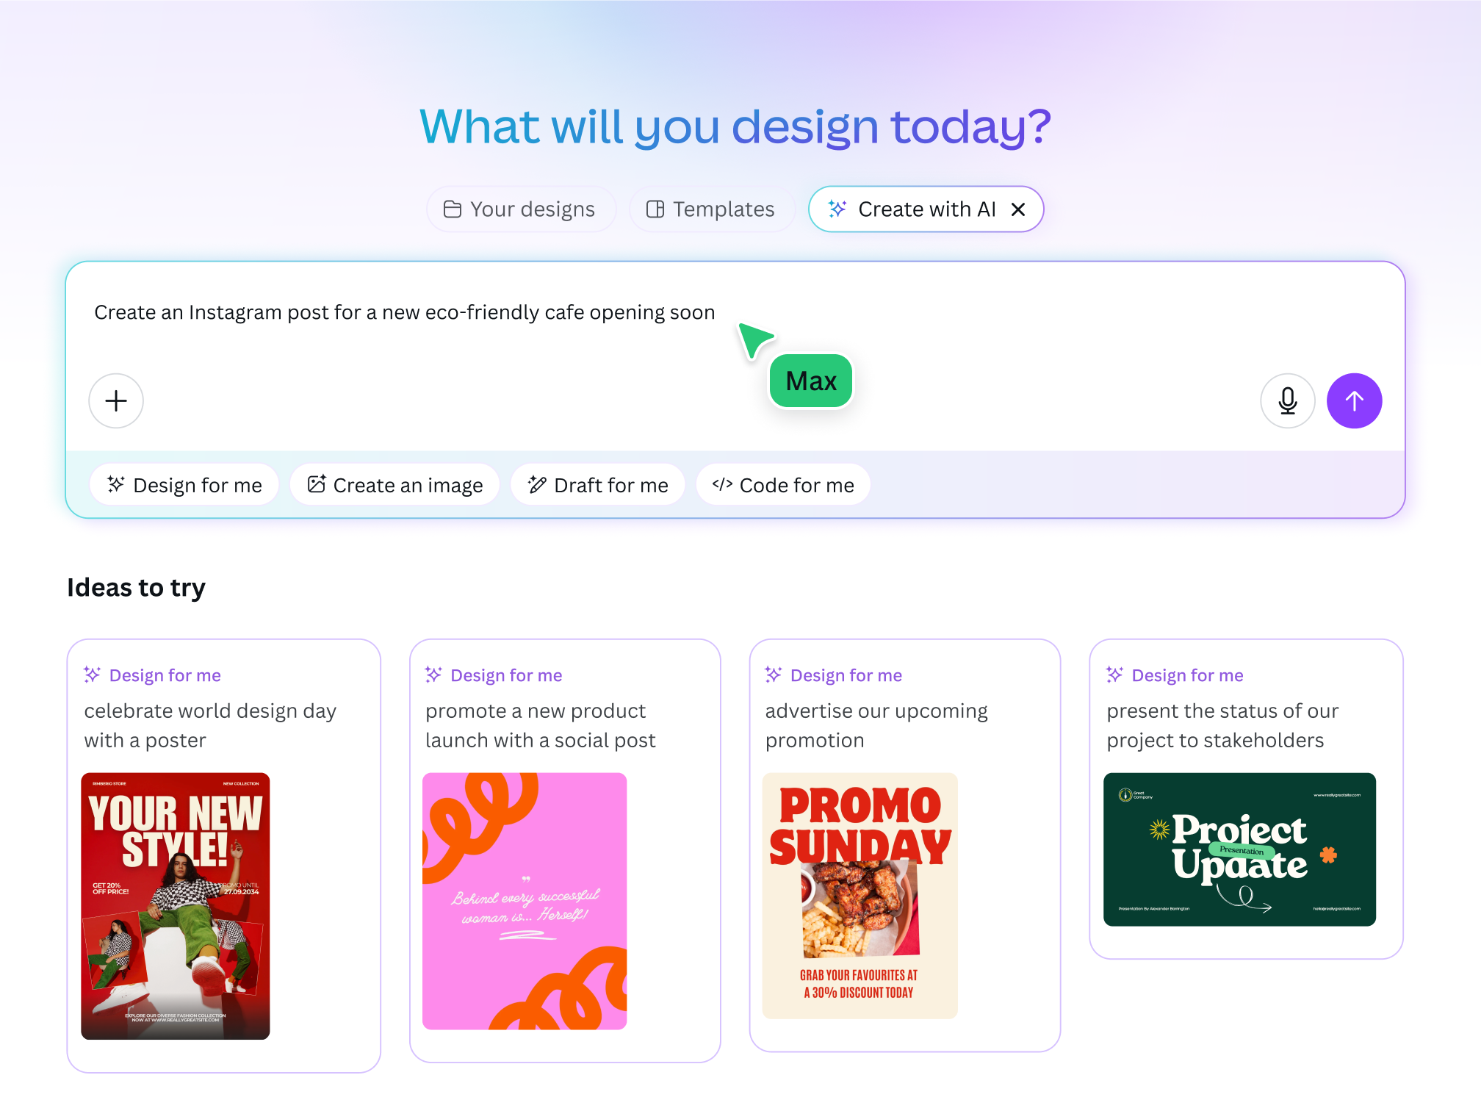Dismiss the Create with AI filter

pyautogui.click(x=1018, y=209)
